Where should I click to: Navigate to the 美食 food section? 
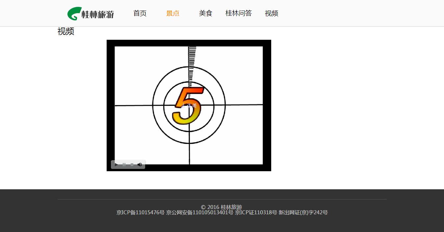(206, 13)
